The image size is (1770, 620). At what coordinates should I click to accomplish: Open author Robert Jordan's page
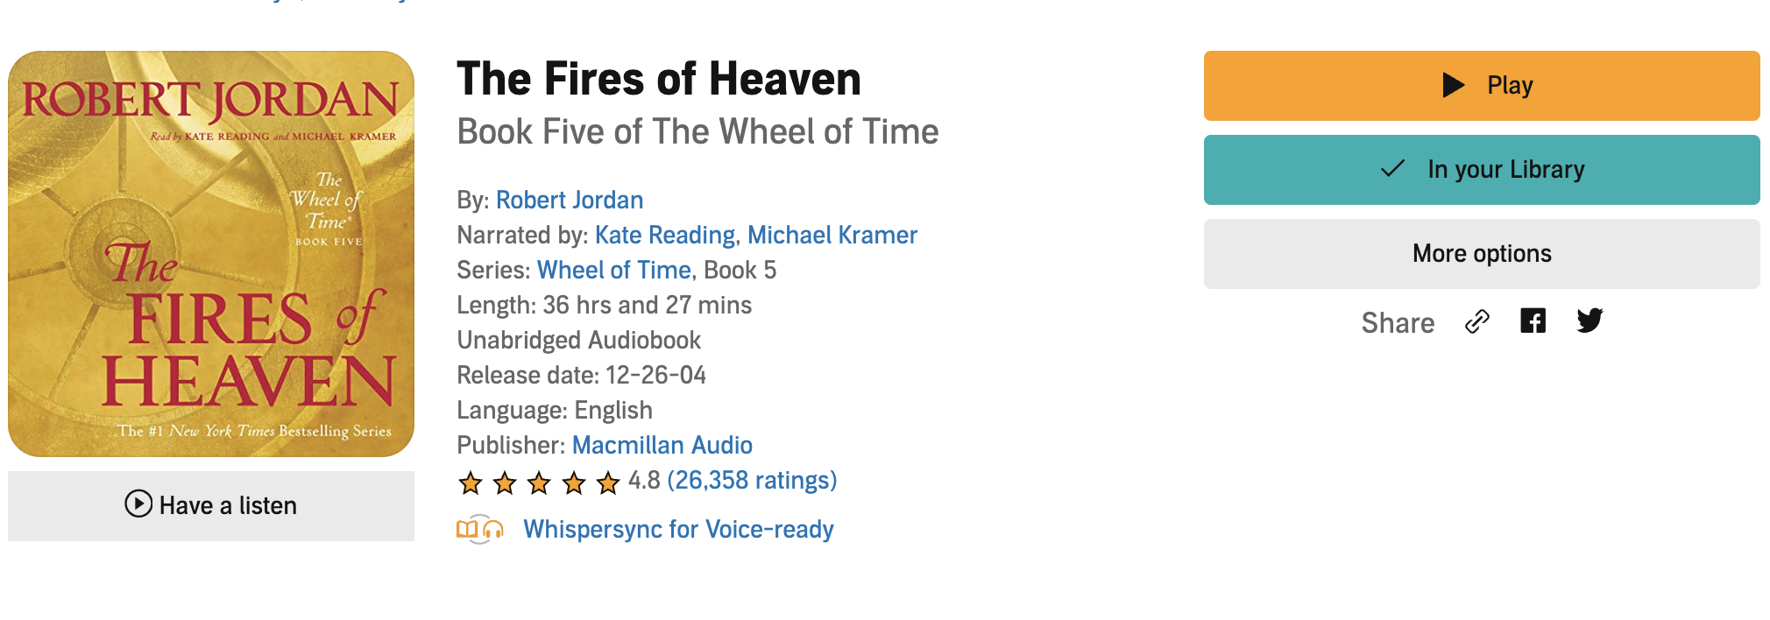point(570,201)
